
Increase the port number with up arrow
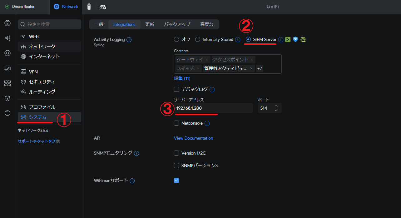click(276, 106)
